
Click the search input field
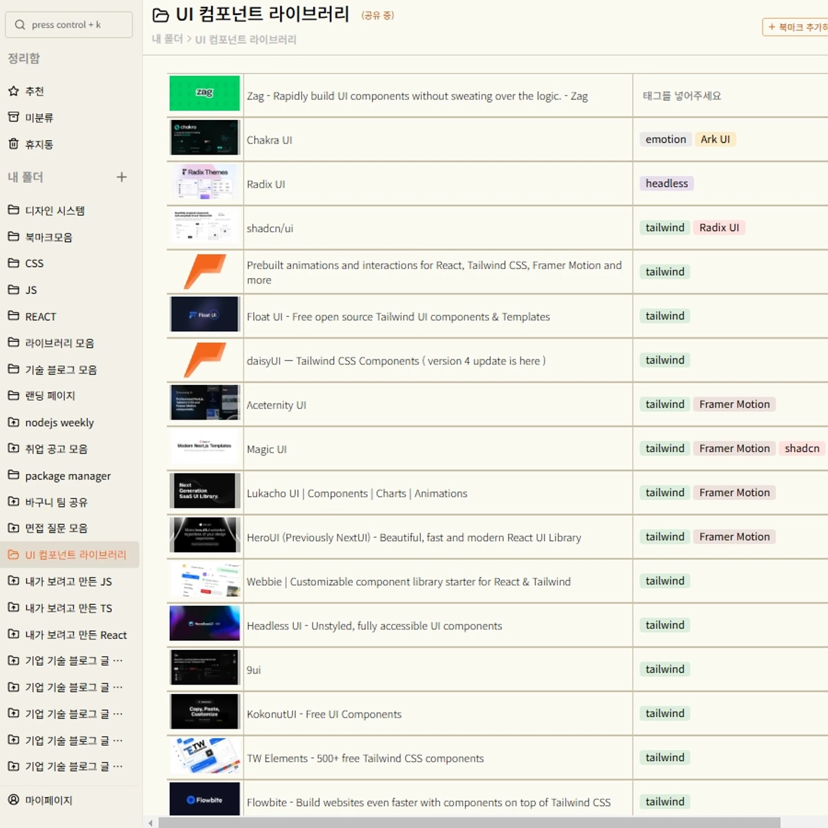[69, 25]
